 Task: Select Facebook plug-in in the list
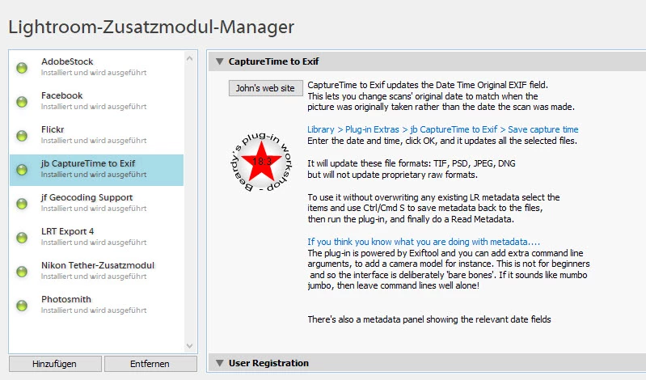(x=96, y=101)
